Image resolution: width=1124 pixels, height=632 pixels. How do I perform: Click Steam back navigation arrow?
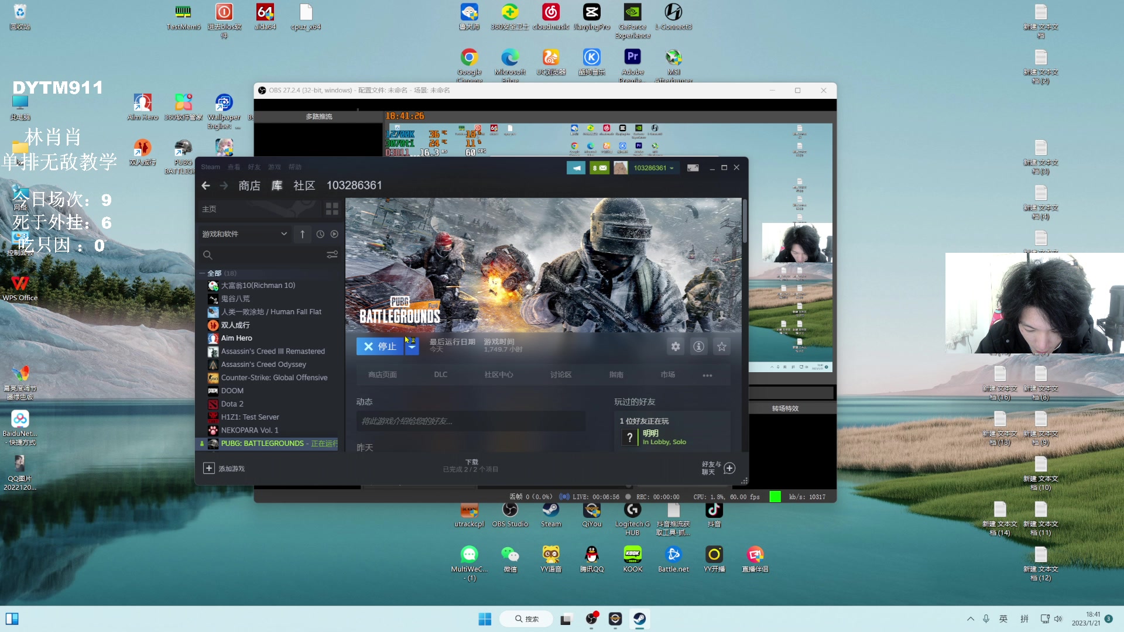[205, 186]
